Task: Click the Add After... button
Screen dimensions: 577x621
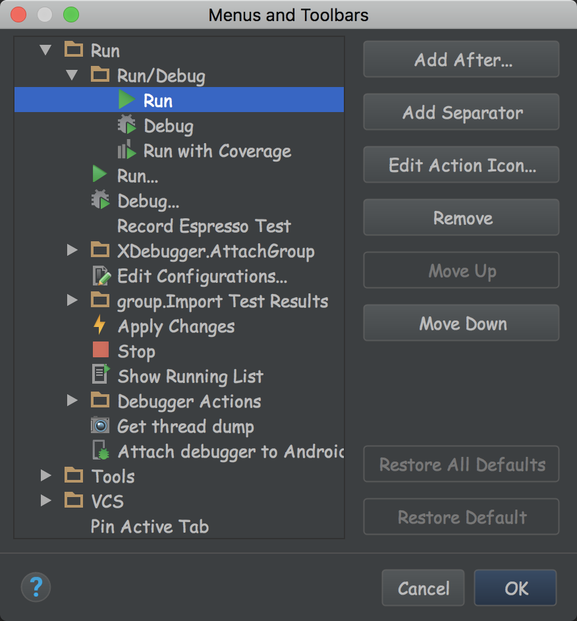Action: (461, 59)
